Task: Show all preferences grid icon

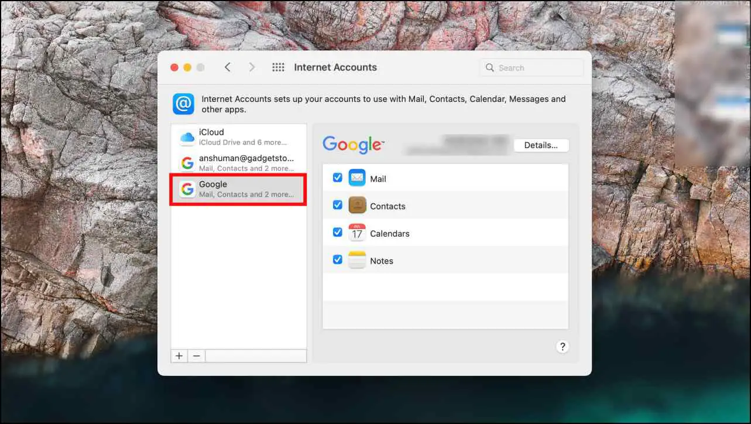Action: click(x=278, y=67)
